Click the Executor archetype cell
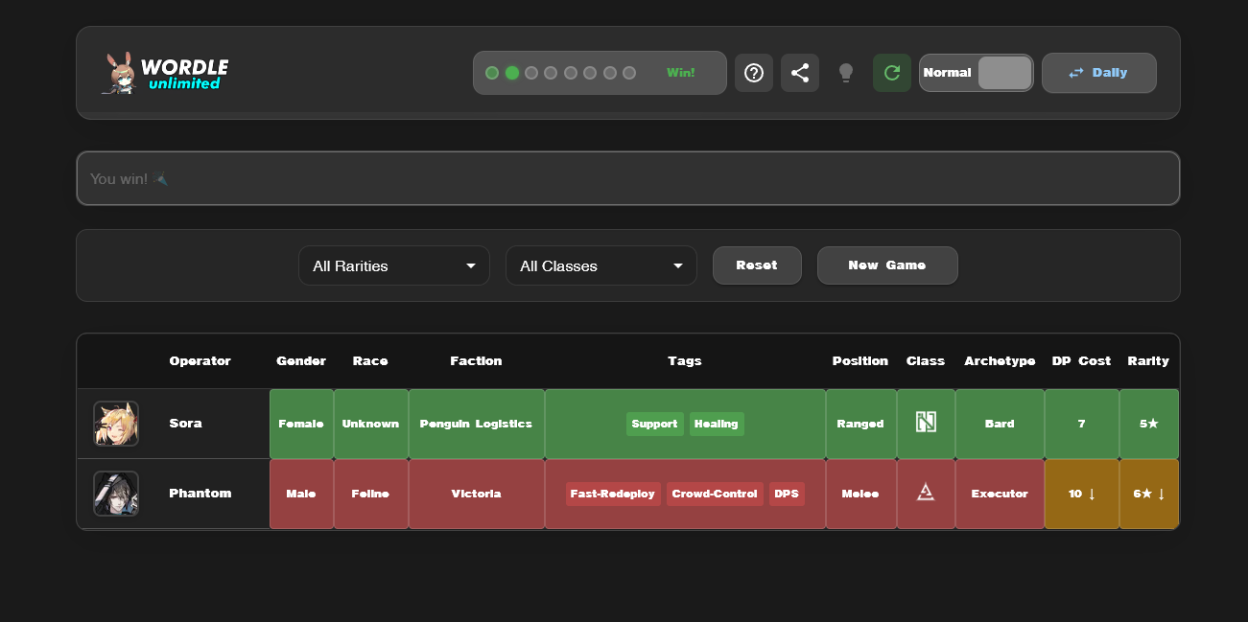This screenshot has width=1248, height=622. tap(1000, 494)
